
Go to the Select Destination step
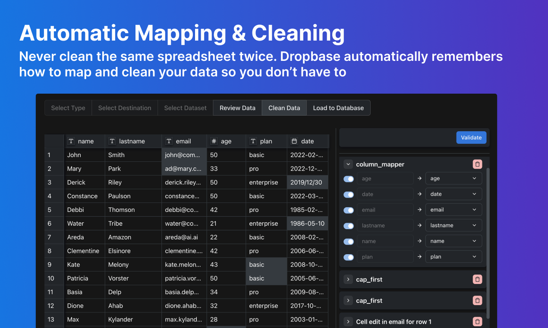(x=125, y=108)
